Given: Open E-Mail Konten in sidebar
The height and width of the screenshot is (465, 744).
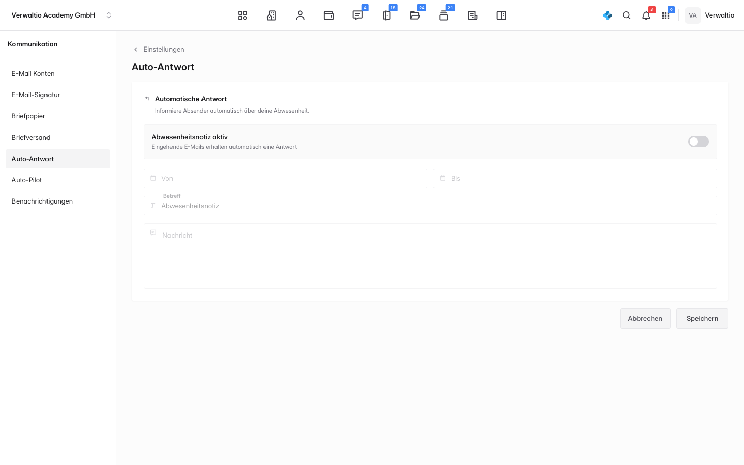Looking at the screenshot, I should pyautogui.click(x=58, y=73).
